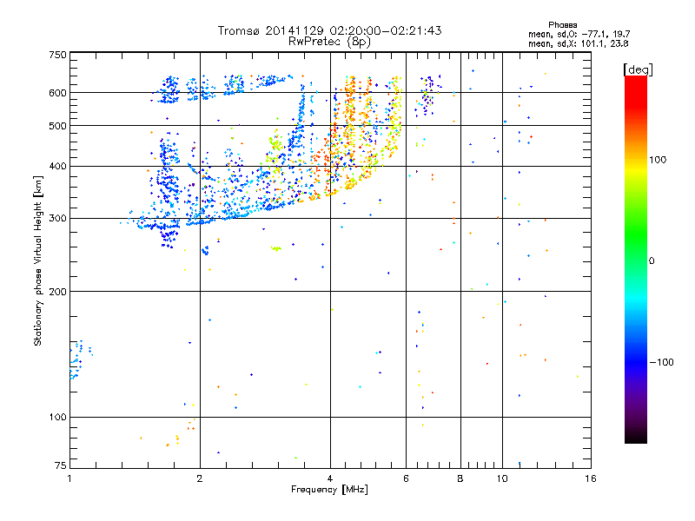695x521 pixels.
Task: Click the x-axis tick label 4
Action: 330,478
